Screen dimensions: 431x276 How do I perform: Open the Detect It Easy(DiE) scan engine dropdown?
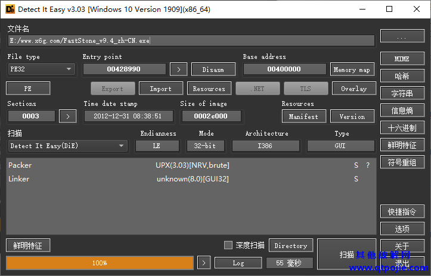67,146
